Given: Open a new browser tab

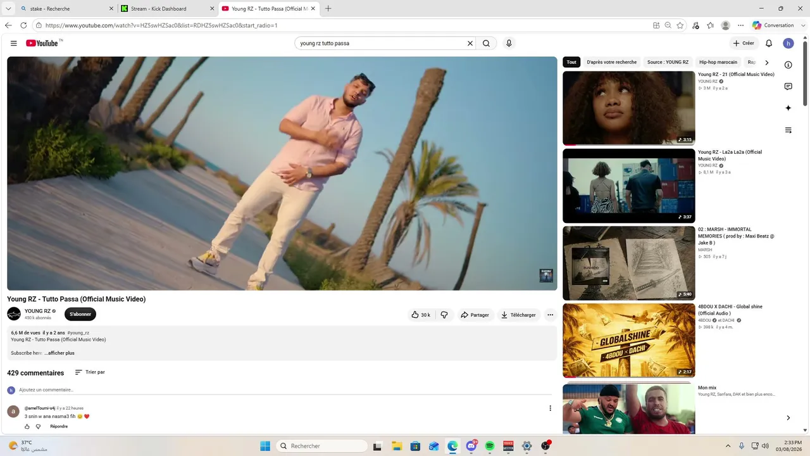Looking at the screenshot, I should (328, 9).
